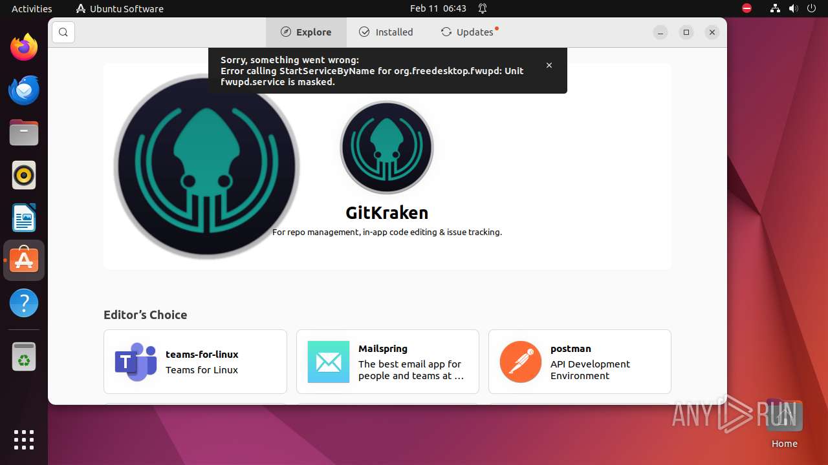
Task: Open the postman app card
Action: [580, 362]
